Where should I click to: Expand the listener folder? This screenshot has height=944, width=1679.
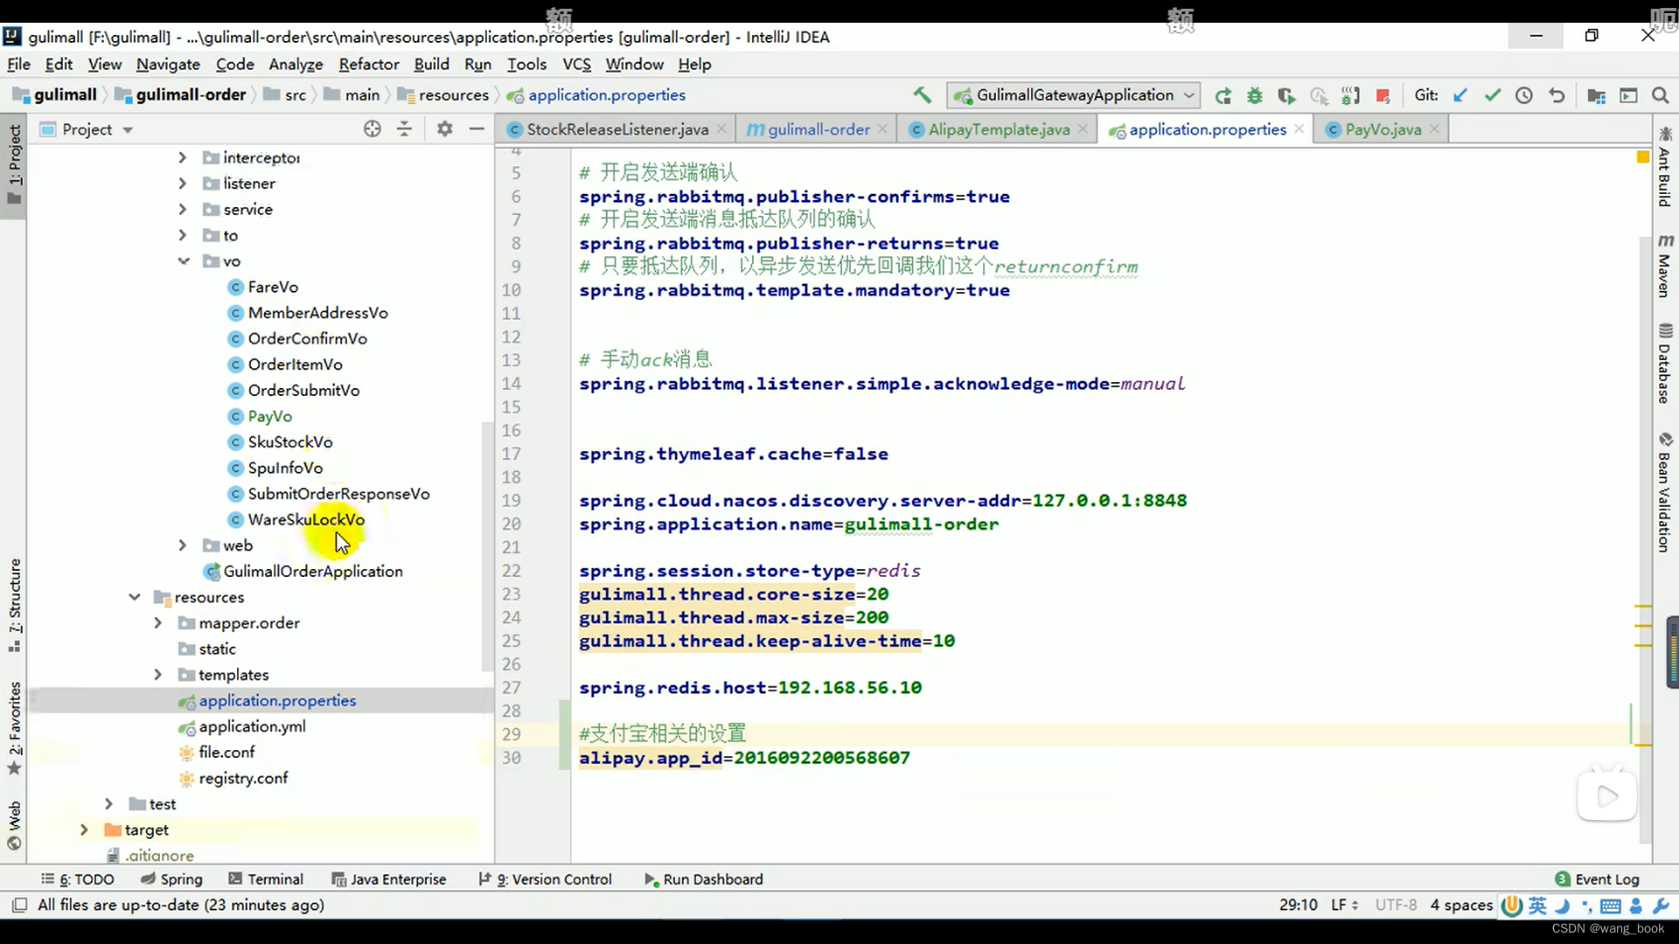tap(182, 184)
